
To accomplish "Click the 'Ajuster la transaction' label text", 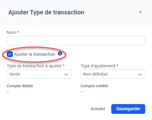I will (x=35, y=54).
